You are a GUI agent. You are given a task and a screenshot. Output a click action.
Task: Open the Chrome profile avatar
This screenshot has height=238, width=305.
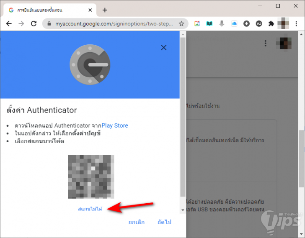click(283, 23)
